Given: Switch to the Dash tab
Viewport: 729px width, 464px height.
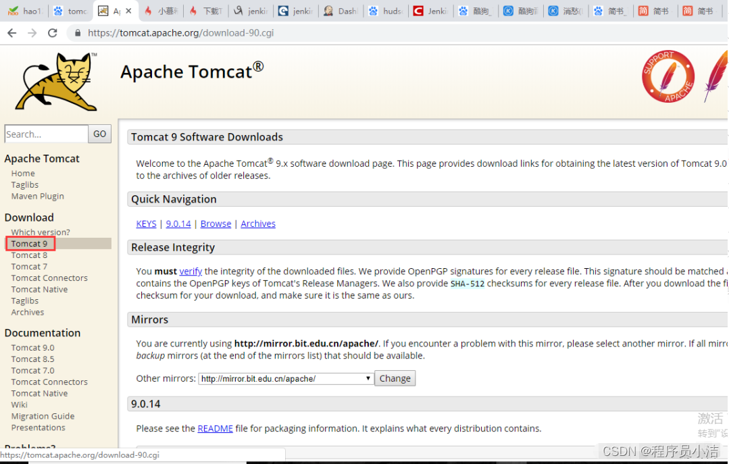Looking at the screenshot, I should 341,11.
